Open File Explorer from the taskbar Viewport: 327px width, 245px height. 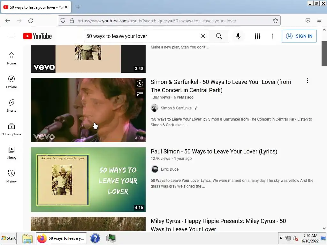pyautogui.click(x=27, y=238)
